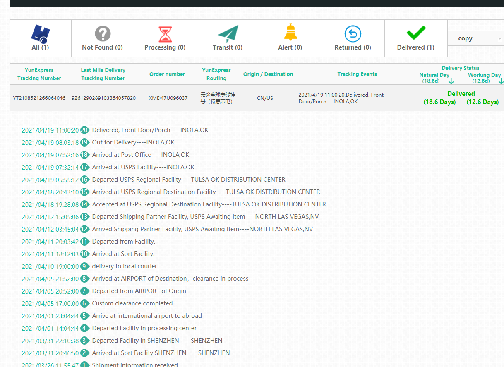Click last mile tracking number 9261290289103864057820
The height and width of the screenshot is (367, 504).
[103, 98]
